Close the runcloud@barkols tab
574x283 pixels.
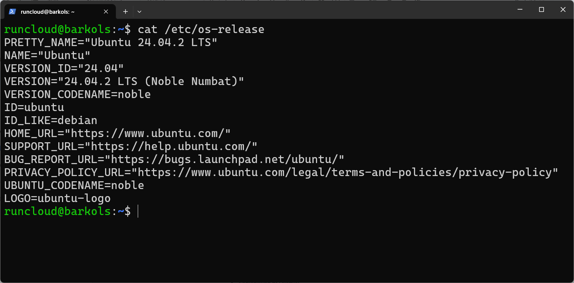[x=106, y=12]
